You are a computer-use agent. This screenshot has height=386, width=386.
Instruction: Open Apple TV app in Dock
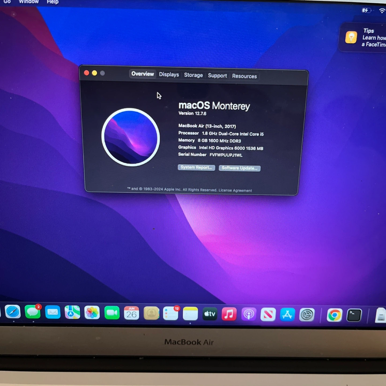(x=210, y=314)
